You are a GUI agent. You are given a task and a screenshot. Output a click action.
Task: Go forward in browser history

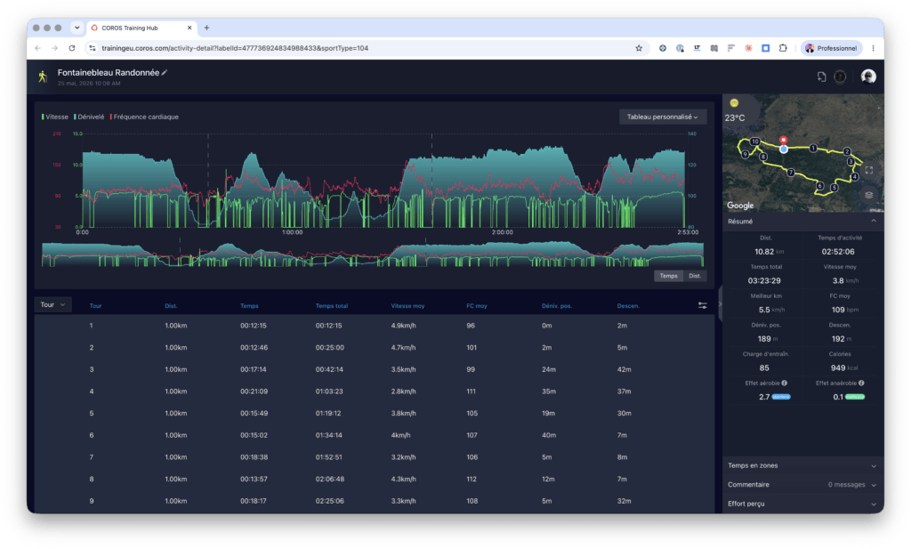pos(54,48)
